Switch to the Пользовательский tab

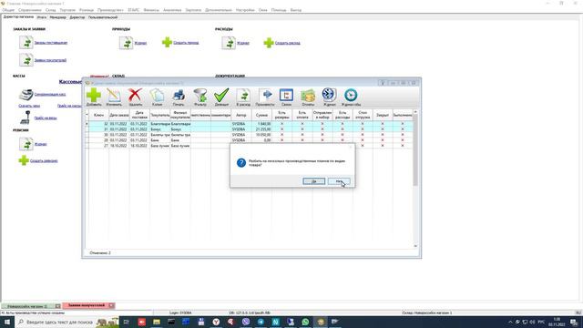point(103,17)
